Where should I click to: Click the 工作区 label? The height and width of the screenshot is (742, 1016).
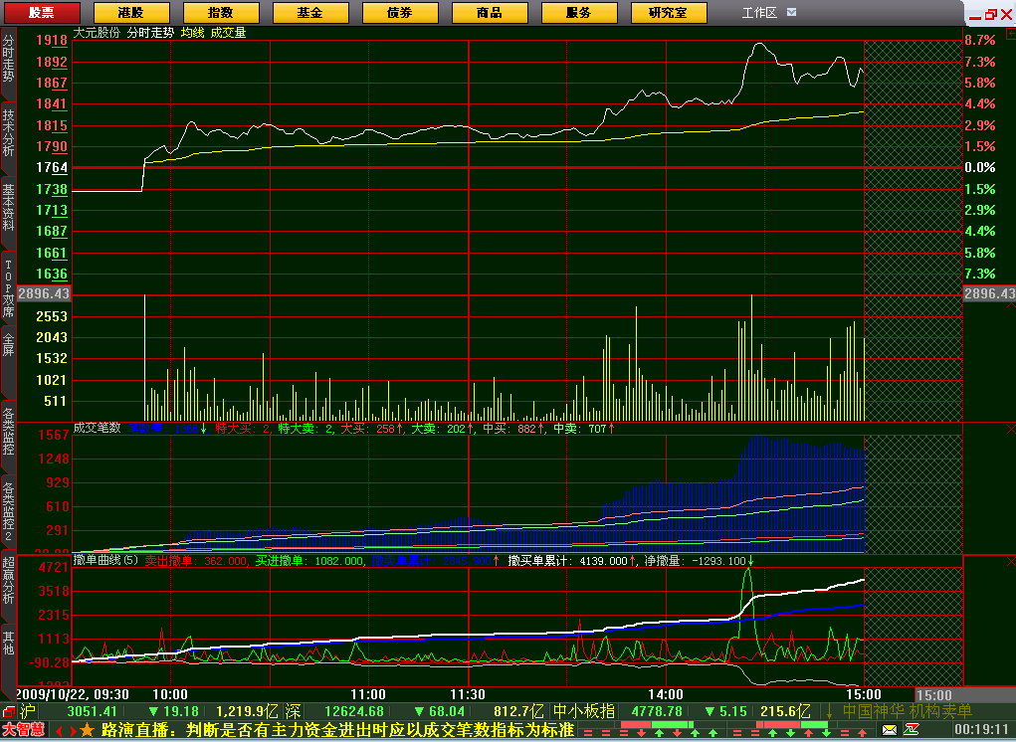[758, 13]
